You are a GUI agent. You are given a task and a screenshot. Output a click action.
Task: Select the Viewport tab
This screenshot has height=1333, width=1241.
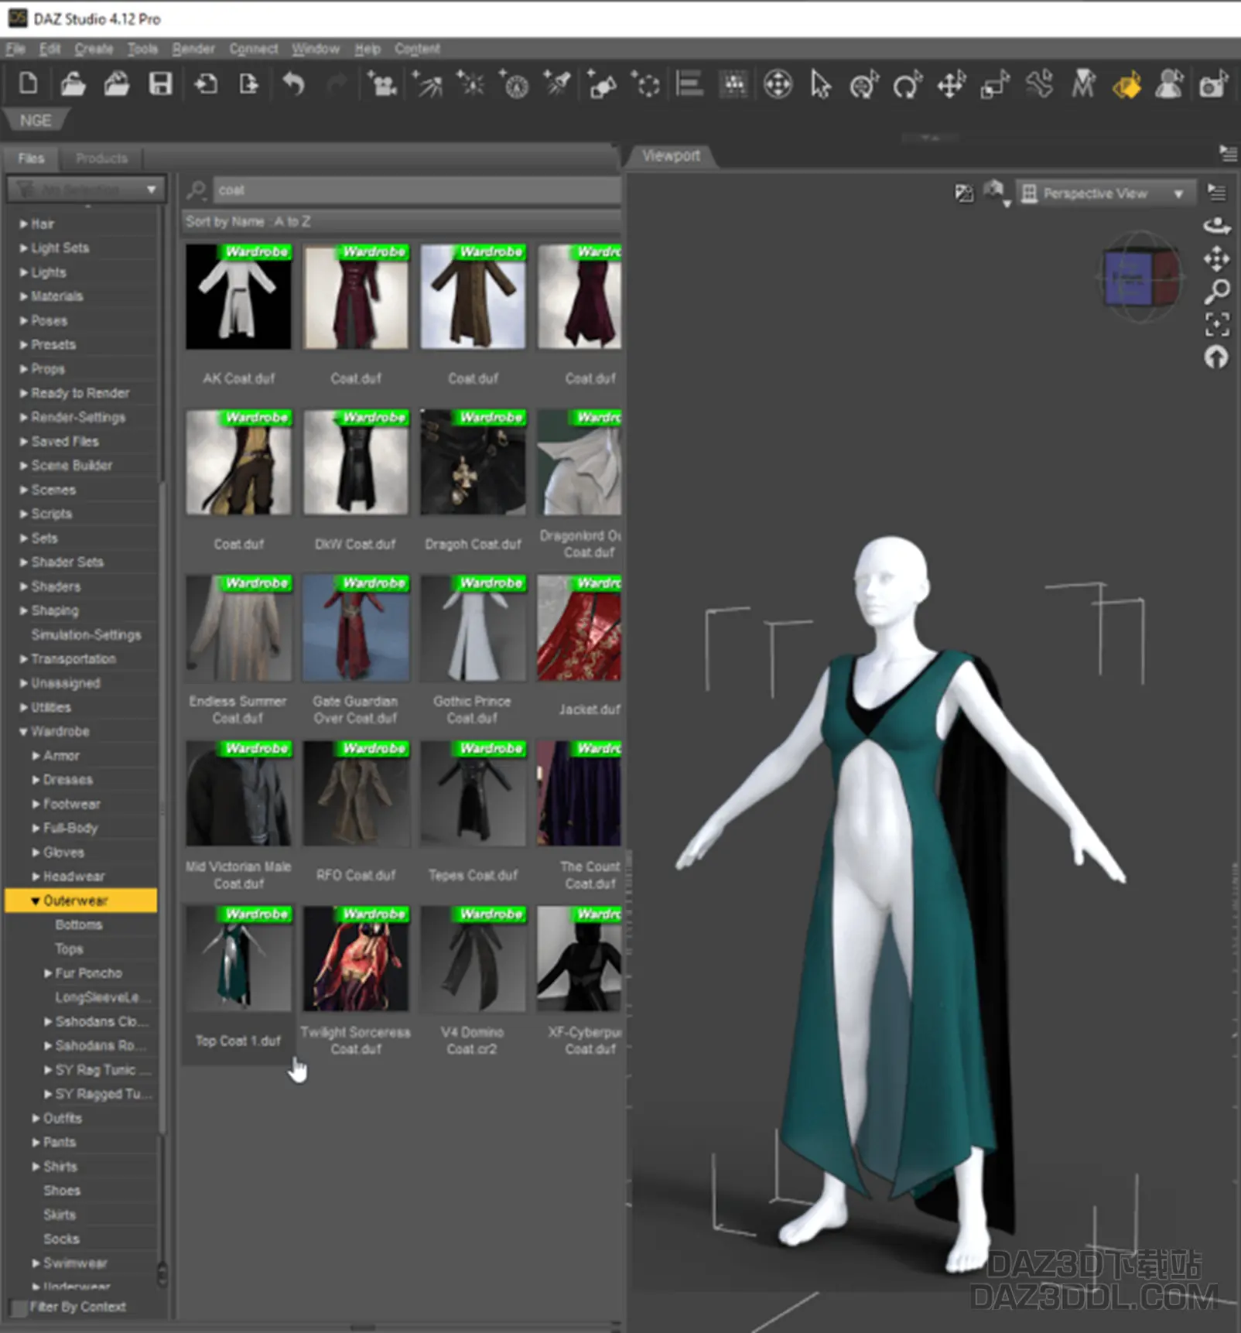click(x=671, y=156)
